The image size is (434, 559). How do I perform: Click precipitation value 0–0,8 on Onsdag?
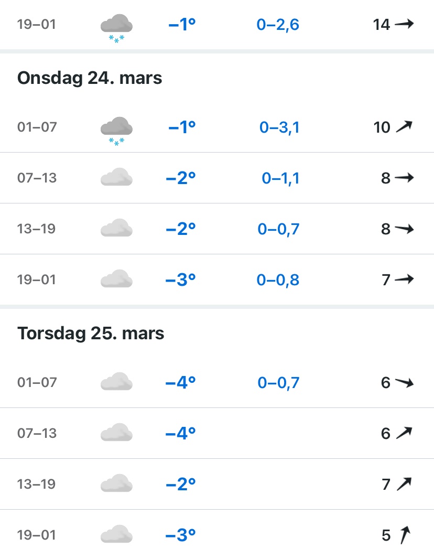pos(278,280)
